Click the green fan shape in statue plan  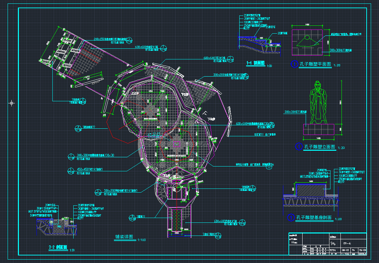point(307,42)
